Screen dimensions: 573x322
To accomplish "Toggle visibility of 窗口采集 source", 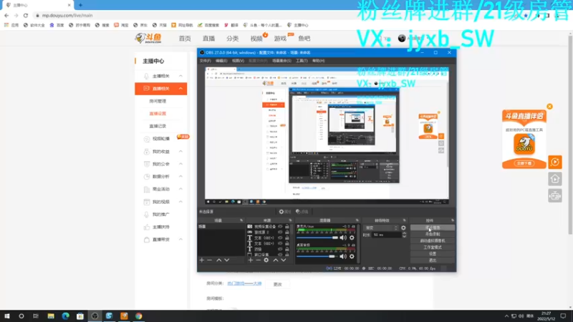I will [280, 255].
